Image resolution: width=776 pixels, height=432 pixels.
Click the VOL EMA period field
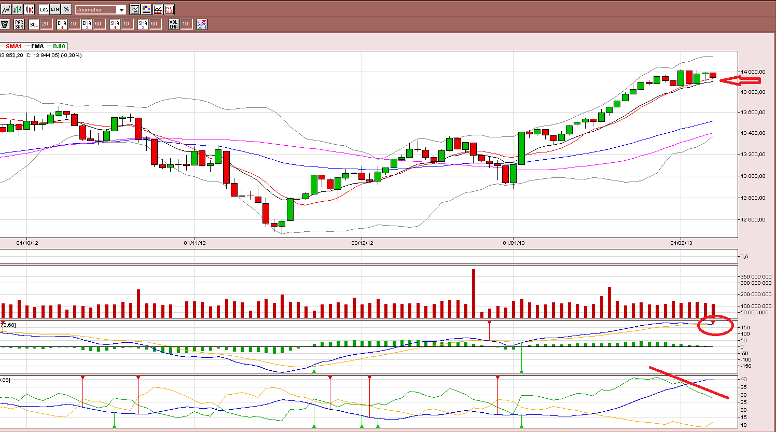[186, 24]
